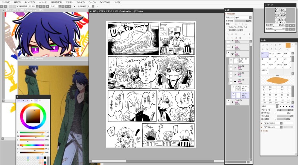Adjust the R red color slider

click(x=32, y=132)
